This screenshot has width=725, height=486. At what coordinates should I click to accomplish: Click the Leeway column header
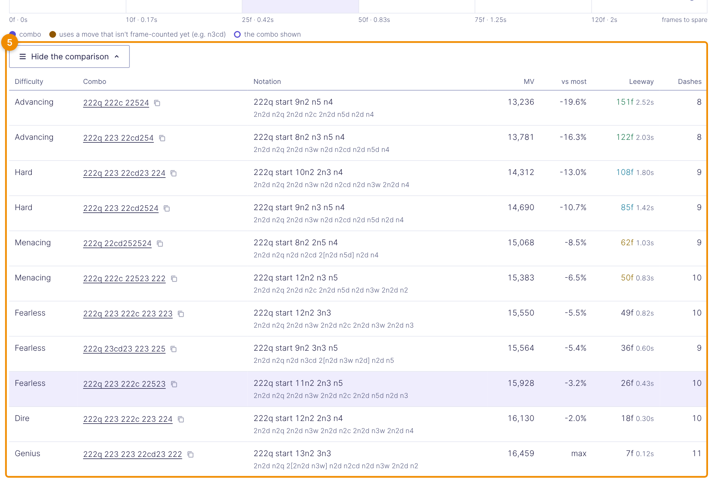click(641, 82)
